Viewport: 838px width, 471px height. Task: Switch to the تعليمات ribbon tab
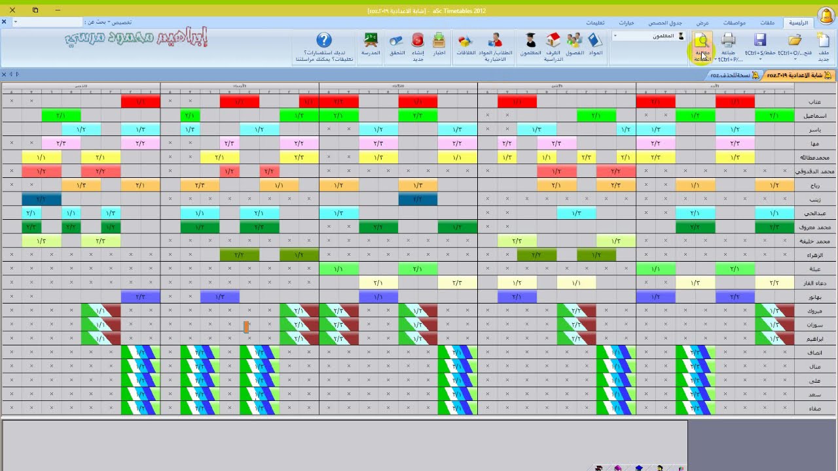click(595, 22)
